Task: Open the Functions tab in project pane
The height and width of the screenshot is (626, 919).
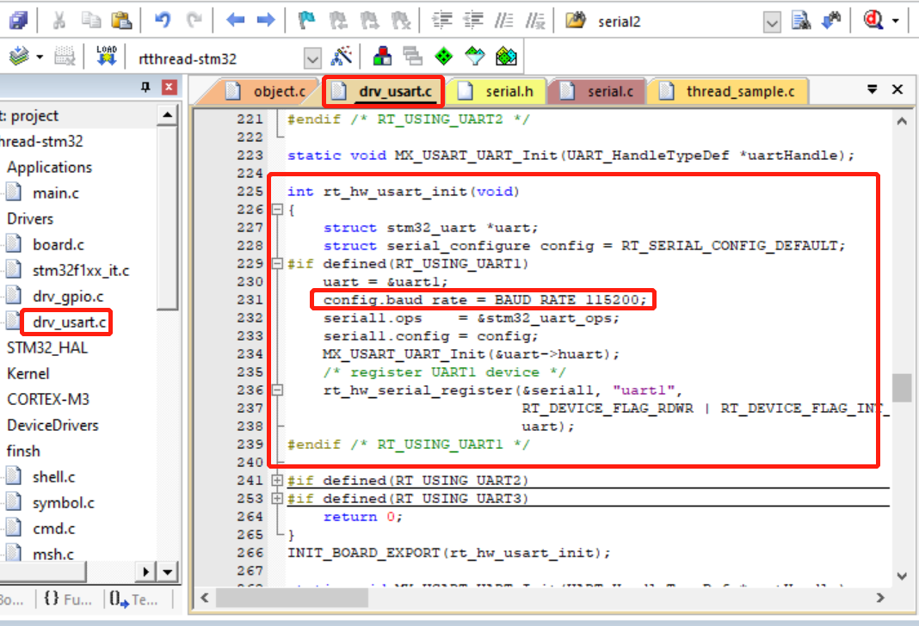Action: (x=69, y=599)
